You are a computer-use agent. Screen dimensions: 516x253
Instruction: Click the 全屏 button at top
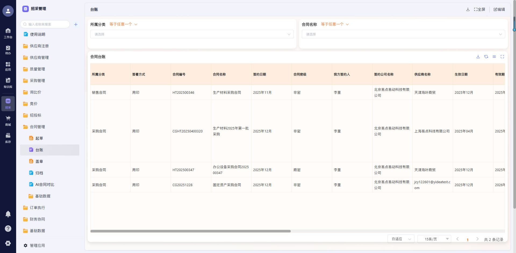click(479, 9)
